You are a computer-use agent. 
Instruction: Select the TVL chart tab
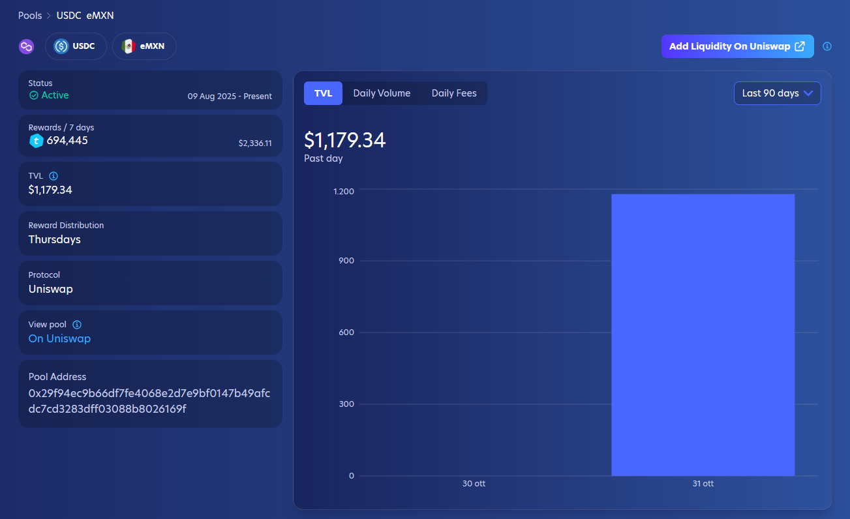click(x=323, y=93)
